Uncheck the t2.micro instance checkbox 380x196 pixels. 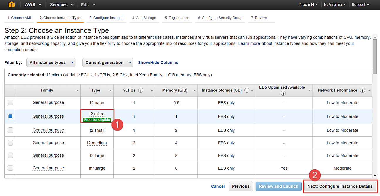(11, 116)
